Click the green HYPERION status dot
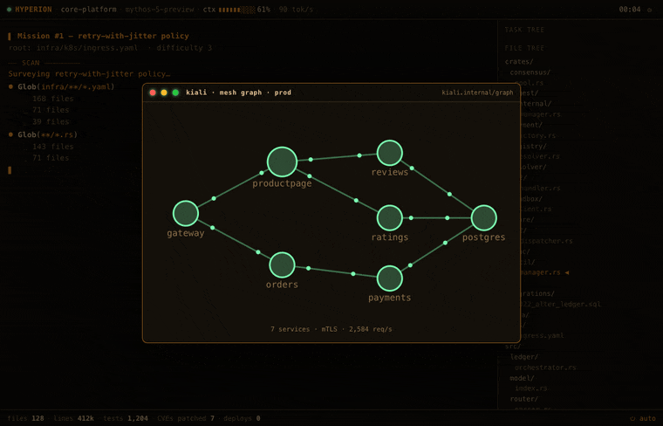This screenshot has height=426, width=663. 9,10
